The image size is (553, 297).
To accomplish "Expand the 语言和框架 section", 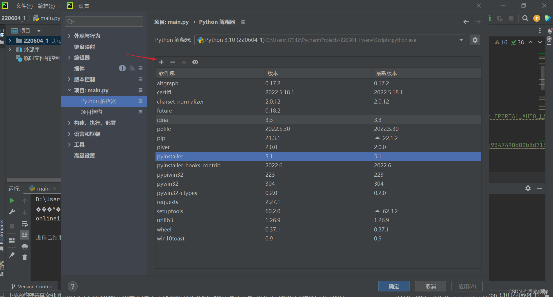I will coord(69,134).
